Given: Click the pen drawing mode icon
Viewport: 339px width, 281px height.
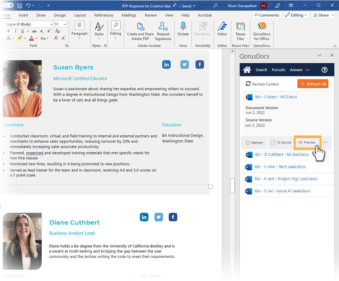Looking at the screenshot, I should (278, 6).
